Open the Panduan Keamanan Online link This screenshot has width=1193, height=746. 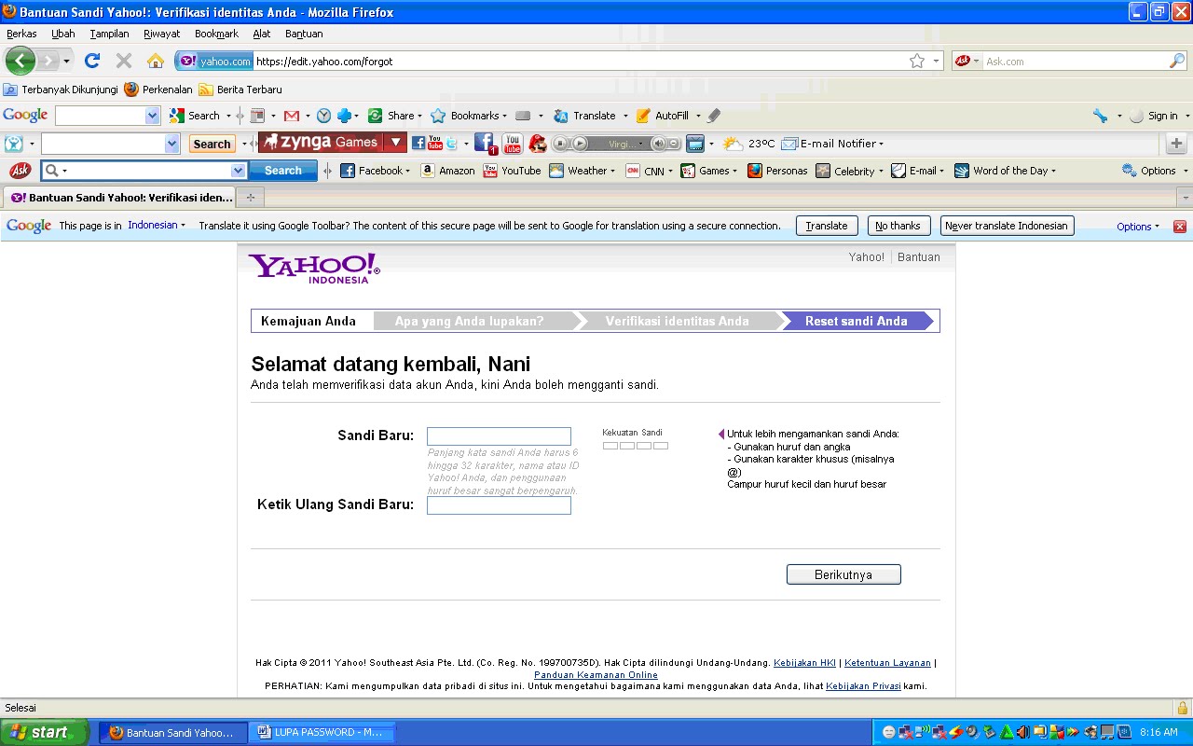(x=596, y=675)
